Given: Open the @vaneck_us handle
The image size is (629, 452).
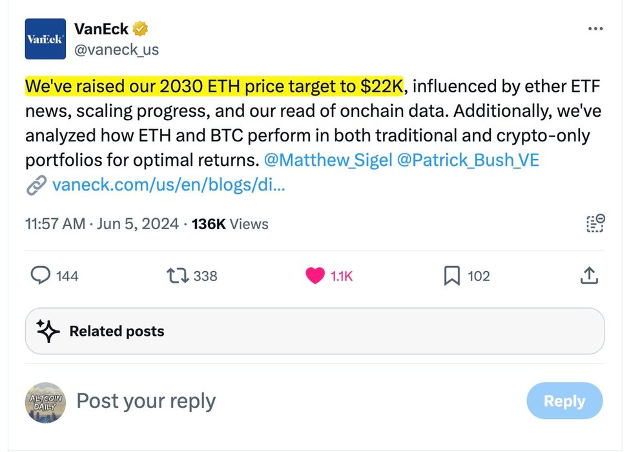Looking at the screenshot, I should tap(116, 50).
